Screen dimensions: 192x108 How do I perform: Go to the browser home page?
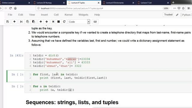[x=15, y=8]
